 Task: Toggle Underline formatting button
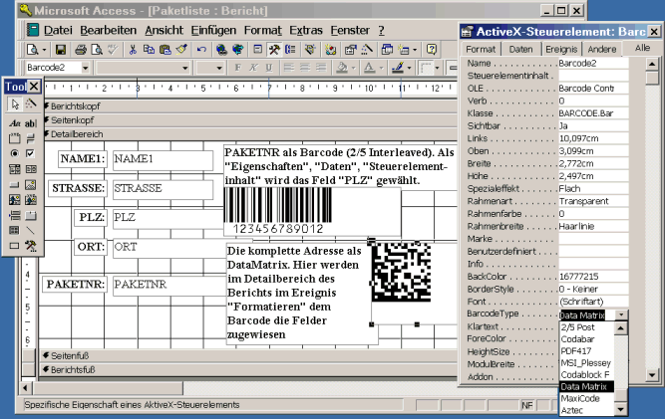click(269, 68)
